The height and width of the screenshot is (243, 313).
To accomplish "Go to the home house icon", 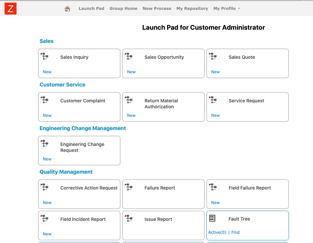I will pos(67,9).
